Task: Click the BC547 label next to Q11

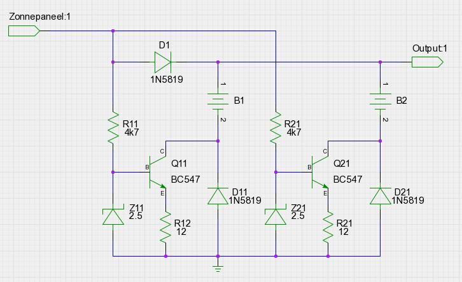Action: click(185, 180)
